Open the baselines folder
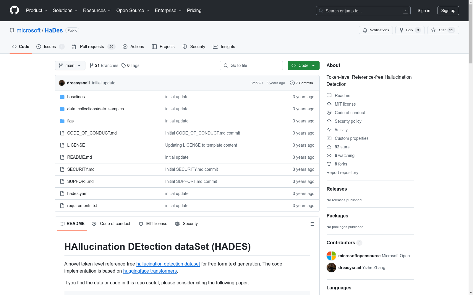 pyautogui.click(x=76, y=97)
